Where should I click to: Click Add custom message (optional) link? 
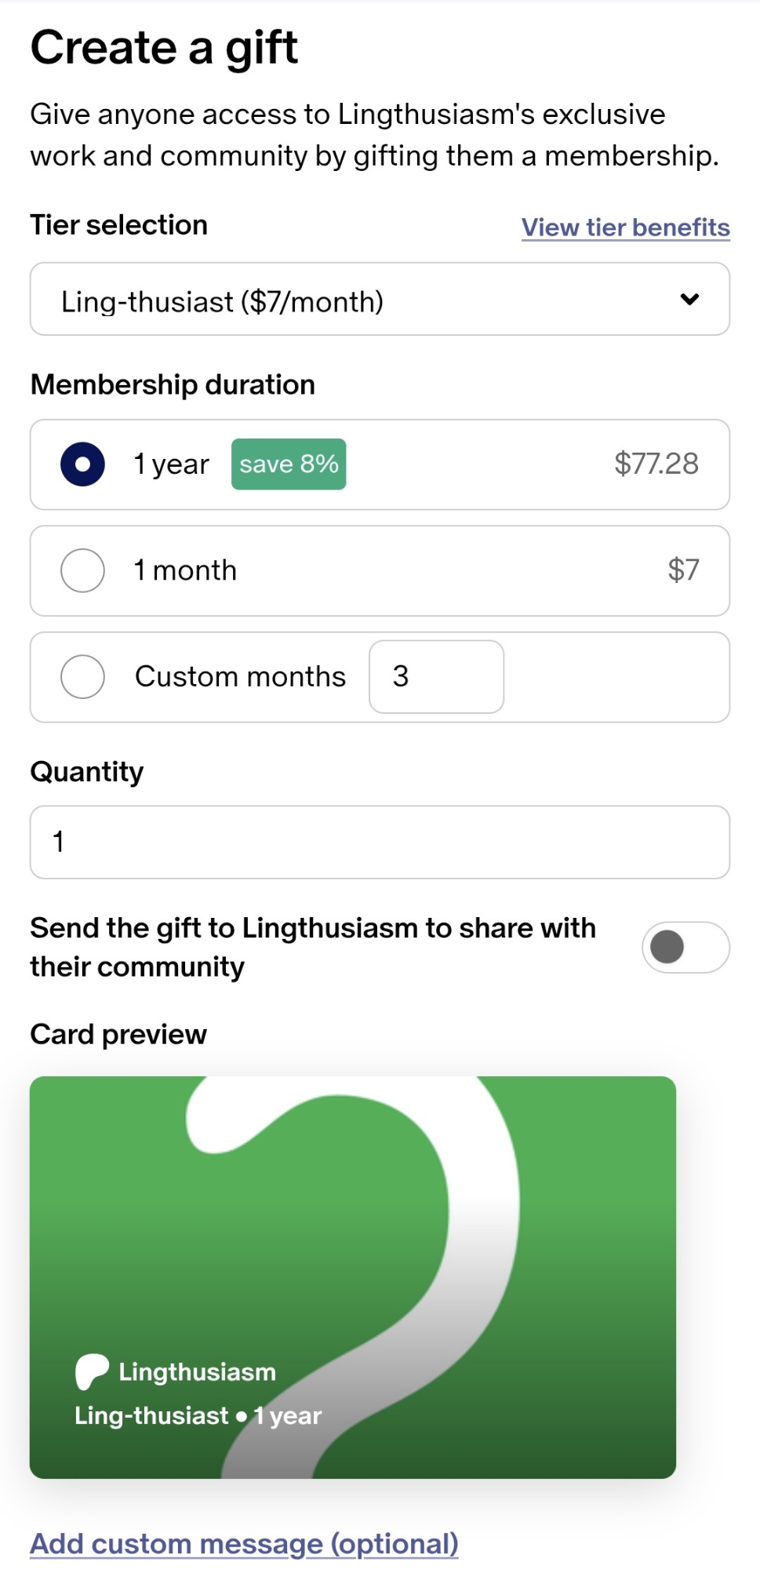pyautogui.click(x=244, y=1543)
